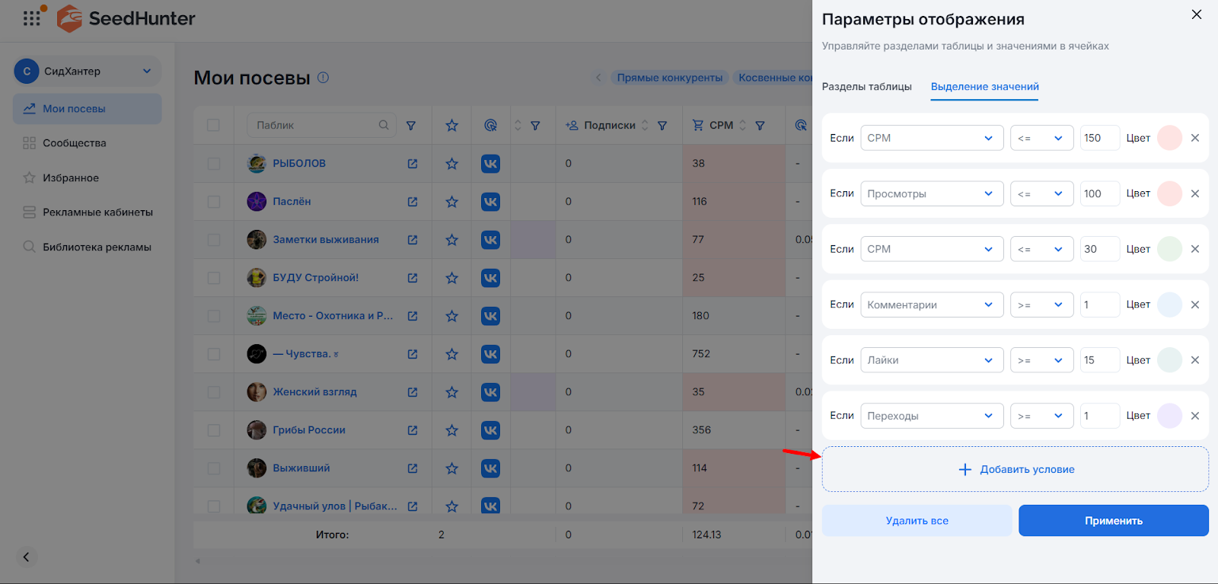Open Библиотека рекламы in the sidebar
The width and height of the screenshot is (1218, 584).
(97, 247)
